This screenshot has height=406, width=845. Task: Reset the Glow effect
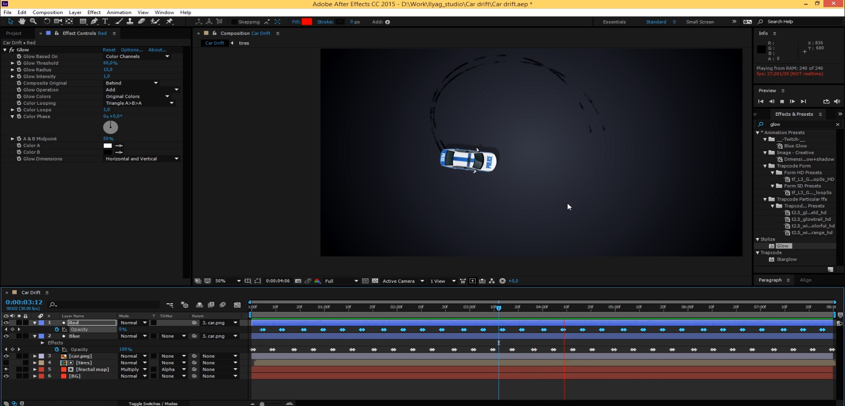pos(109,50)
